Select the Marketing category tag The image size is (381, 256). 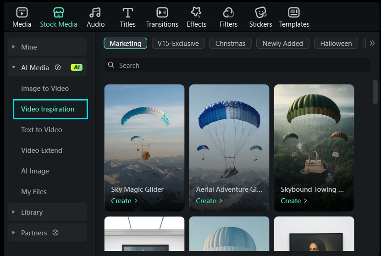point(125,43)
